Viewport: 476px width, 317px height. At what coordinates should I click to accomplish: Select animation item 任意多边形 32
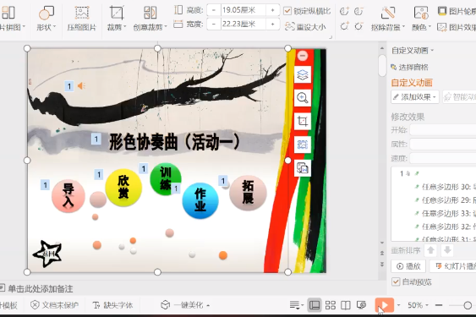click(x=446, y=227)
